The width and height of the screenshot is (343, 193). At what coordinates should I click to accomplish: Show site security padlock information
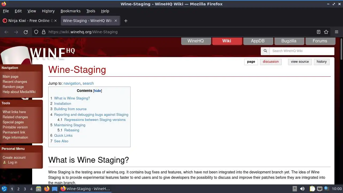[44, 32]
